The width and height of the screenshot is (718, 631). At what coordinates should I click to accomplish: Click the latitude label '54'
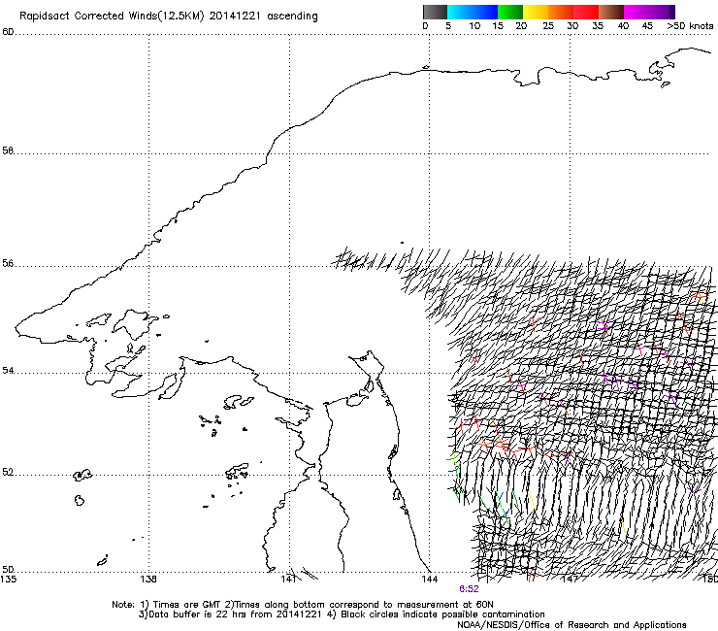(x=8, y=370)
